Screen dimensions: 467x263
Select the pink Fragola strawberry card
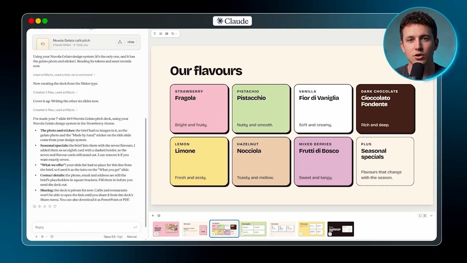(x=200, y=109)
